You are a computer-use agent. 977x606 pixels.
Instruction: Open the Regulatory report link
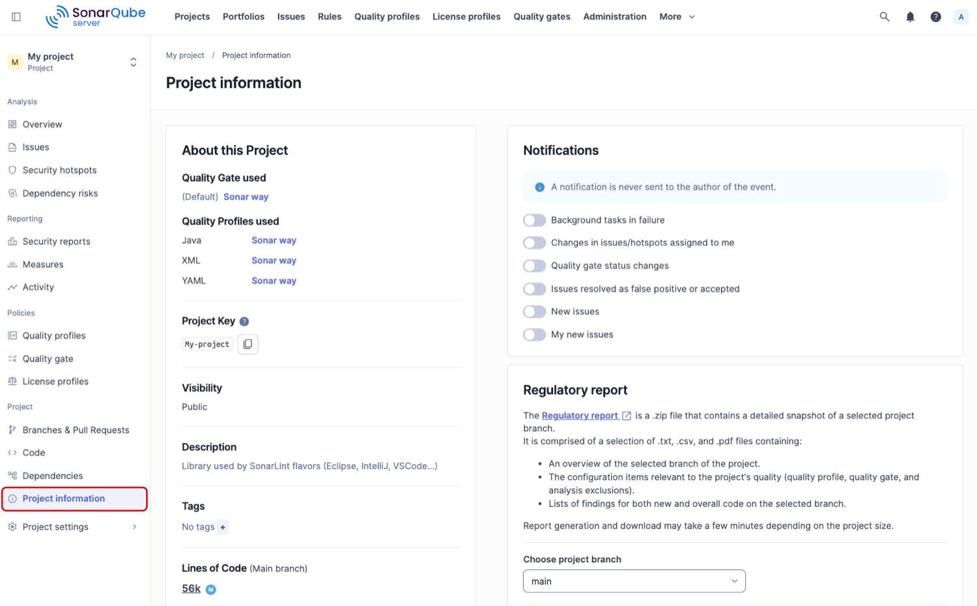pos(580,415)
